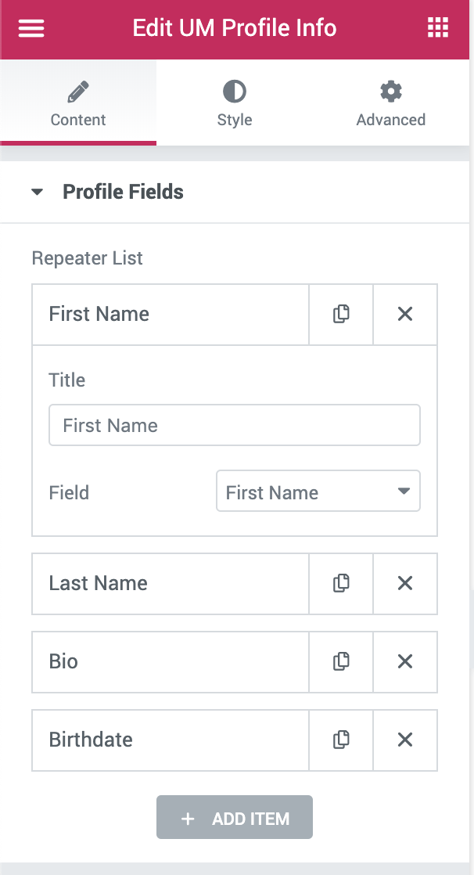Focus the Title text input field
This screenshot has width=474, height=875.
click(234, 425)
